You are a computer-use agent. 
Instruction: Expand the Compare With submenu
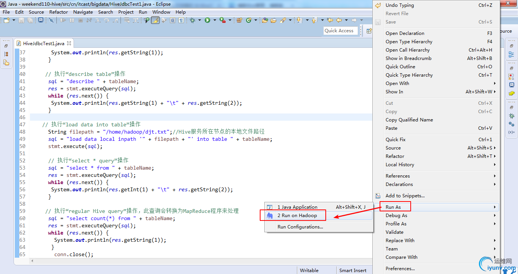[436, 257]
